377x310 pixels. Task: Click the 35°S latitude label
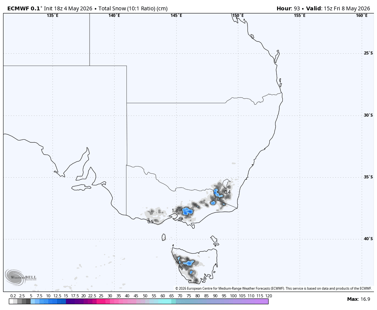pyautogui.click(x=368, y=177)
